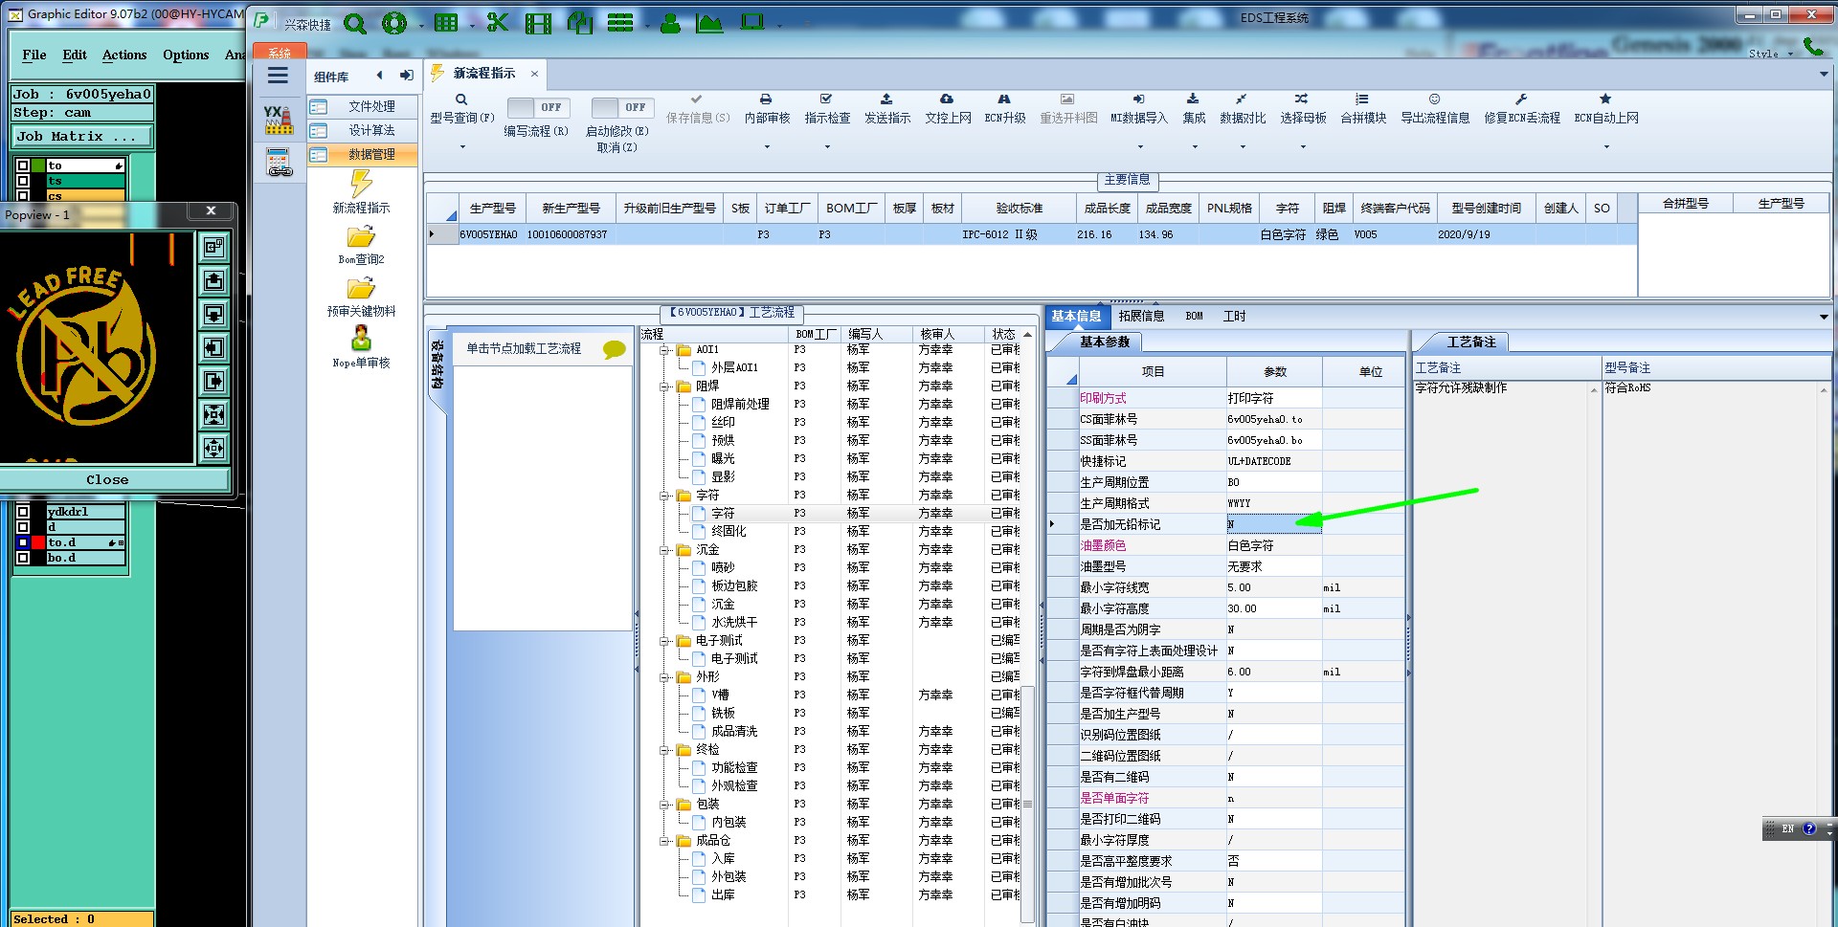Click the YX factory sidebar icon

pyautogui.click(x=279, y=120)
